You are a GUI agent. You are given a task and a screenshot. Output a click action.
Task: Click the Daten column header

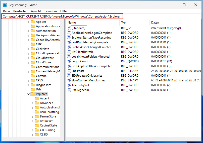(175, 23)
